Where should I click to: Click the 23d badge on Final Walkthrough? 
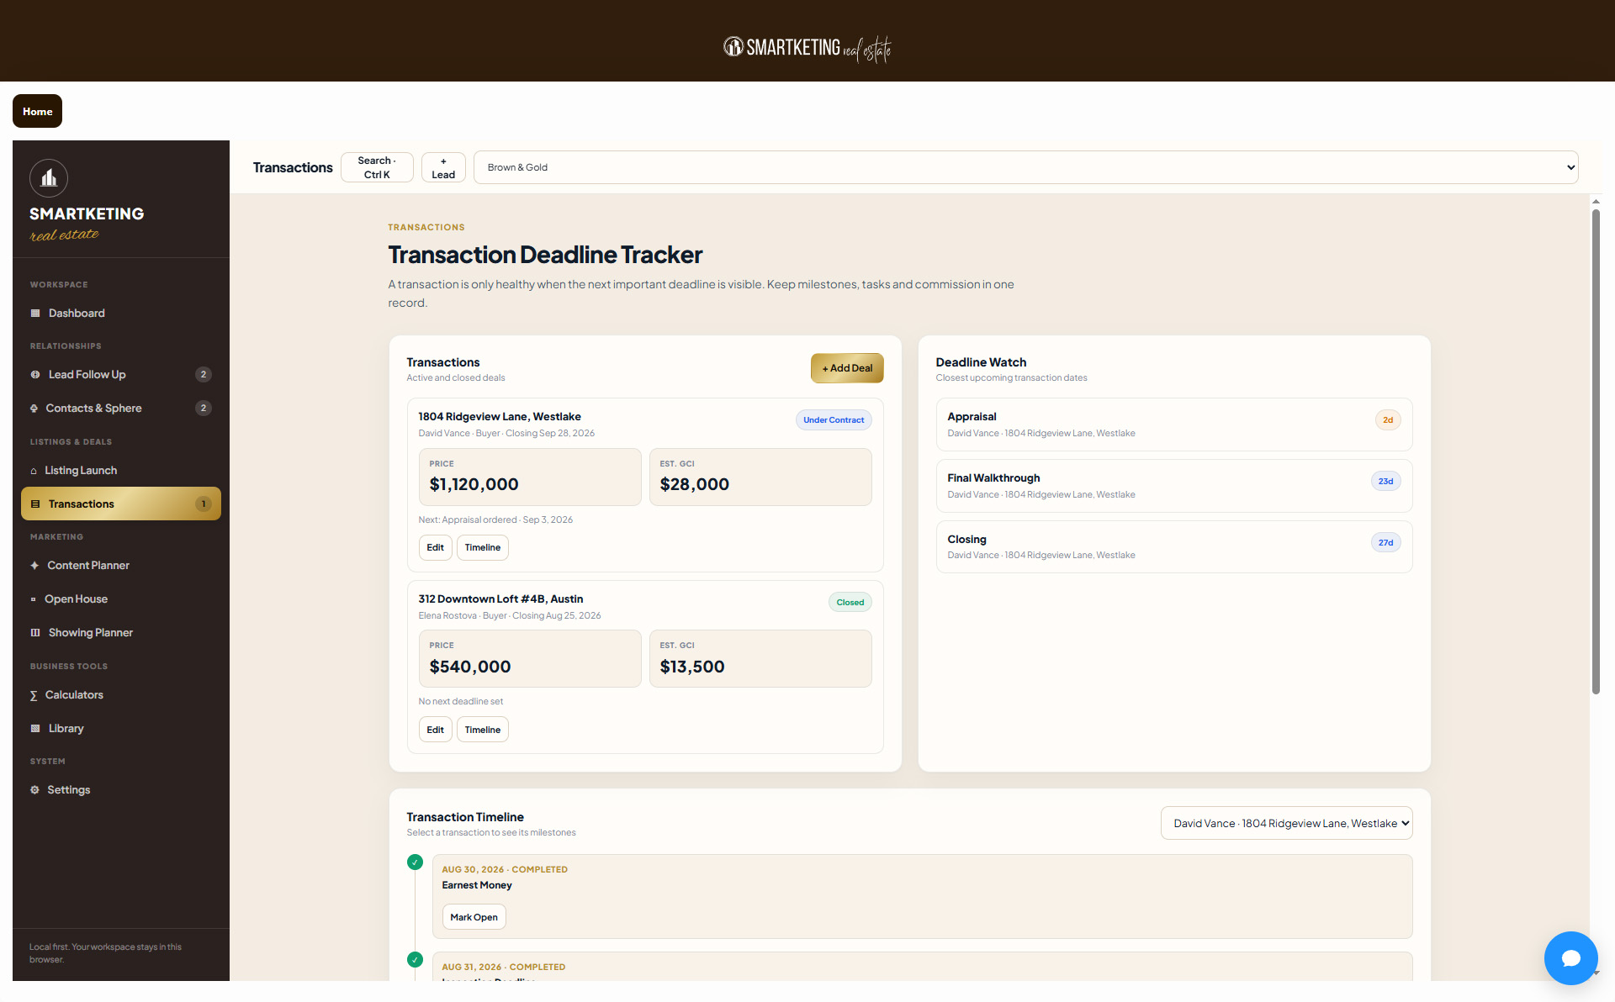[1385, 482]
